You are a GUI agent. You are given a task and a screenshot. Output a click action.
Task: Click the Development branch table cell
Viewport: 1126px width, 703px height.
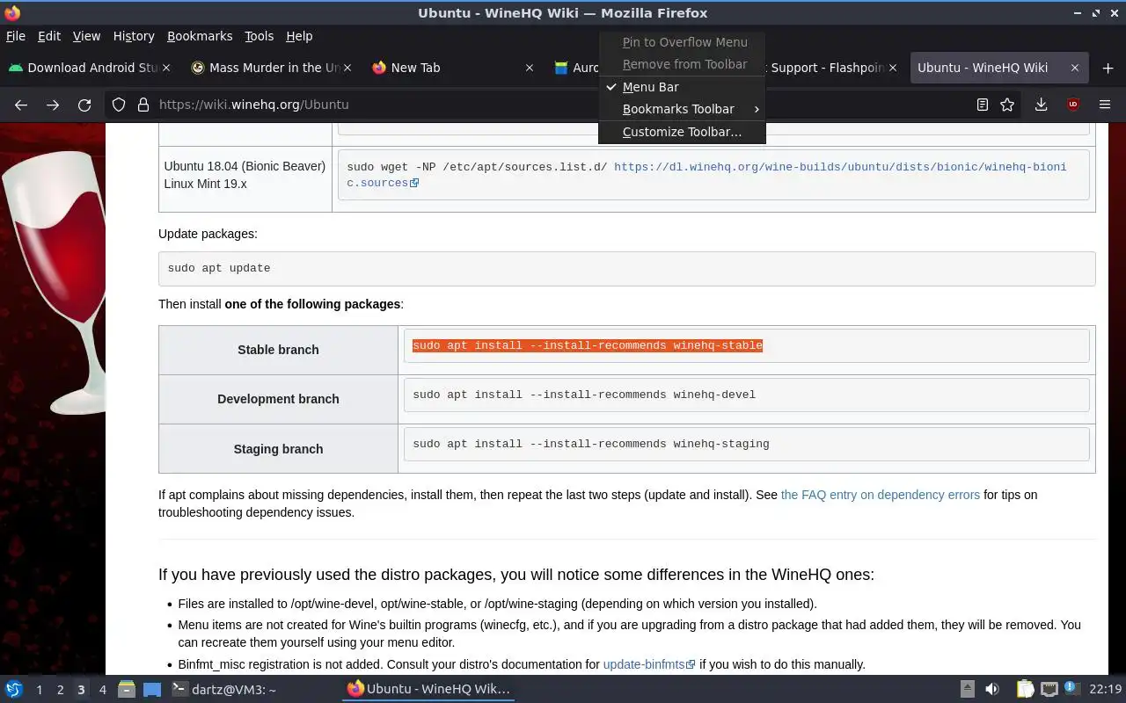[x=278, y=399]
